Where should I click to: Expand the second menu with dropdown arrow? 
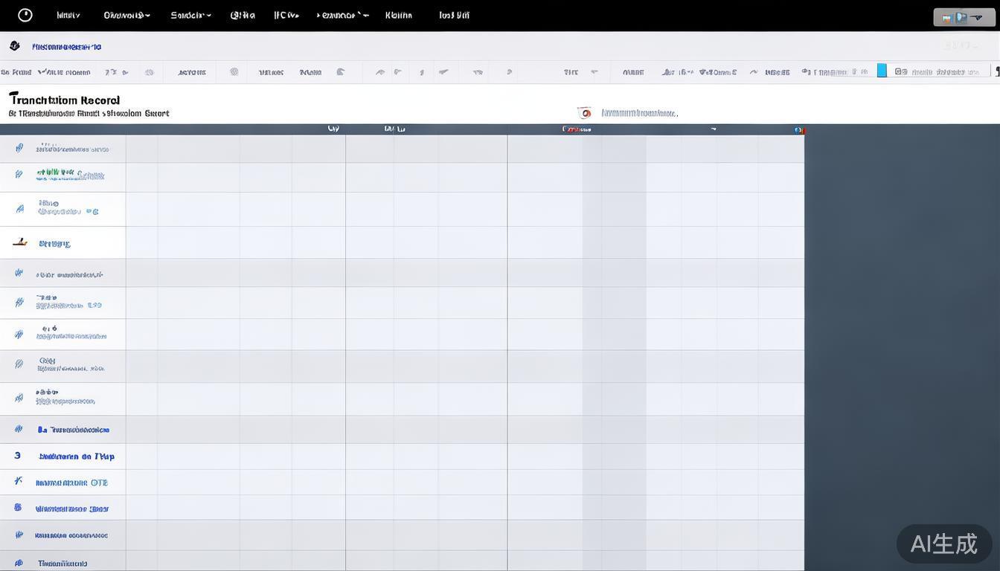(126, 15)
